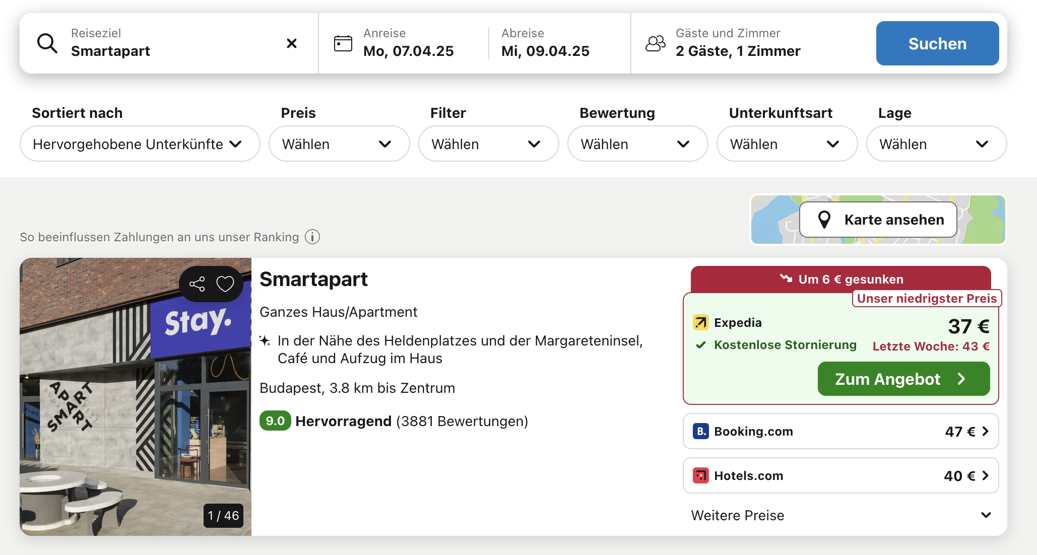Click 'So beeinflussen Zahlungen an uns unser Ranking'

click(159, 237)
